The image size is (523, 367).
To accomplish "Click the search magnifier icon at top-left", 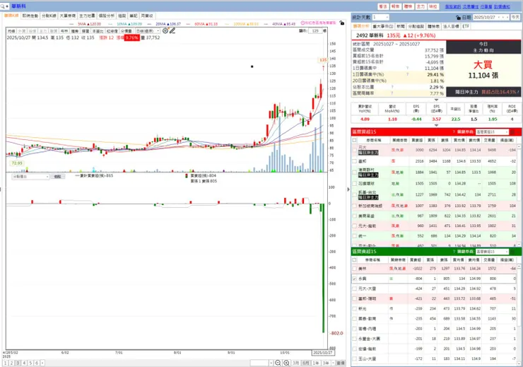I will 3,6.
